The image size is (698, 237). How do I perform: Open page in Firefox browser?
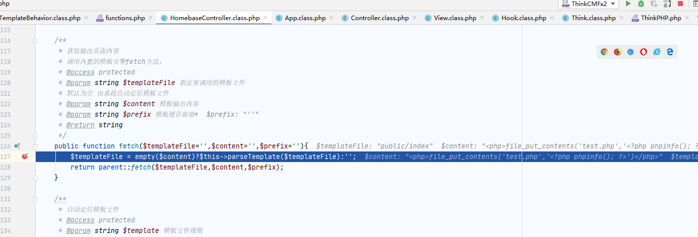pos(617,51)
